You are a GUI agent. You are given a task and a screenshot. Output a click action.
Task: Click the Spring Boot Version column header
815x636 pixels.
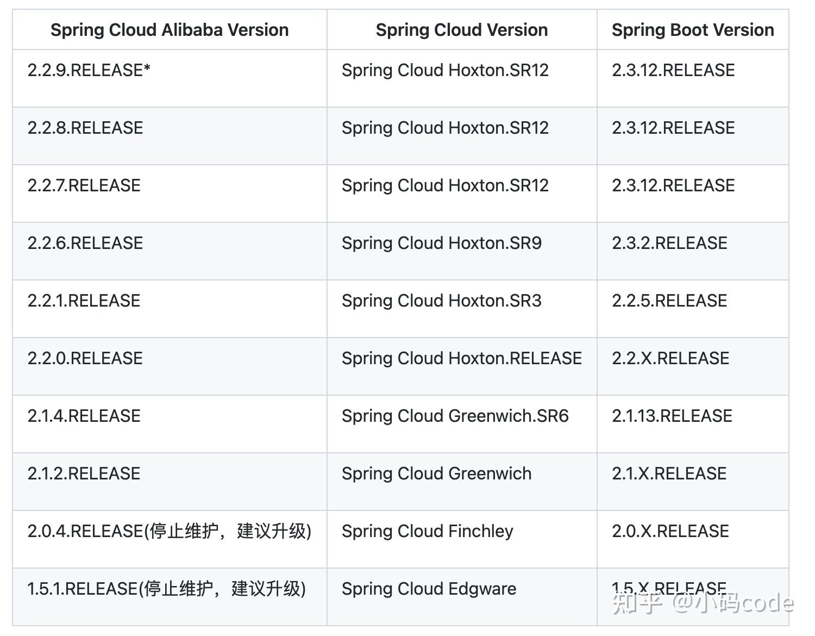coord(692,30)
